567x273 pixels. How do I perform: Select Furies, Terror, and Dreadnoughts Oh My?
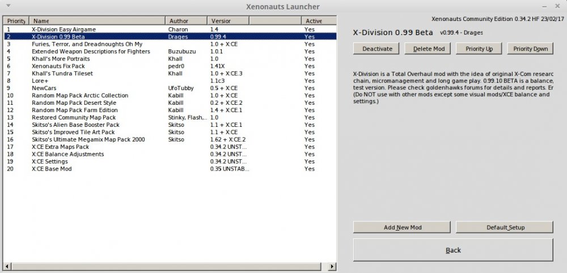click(x=170, y=44)
